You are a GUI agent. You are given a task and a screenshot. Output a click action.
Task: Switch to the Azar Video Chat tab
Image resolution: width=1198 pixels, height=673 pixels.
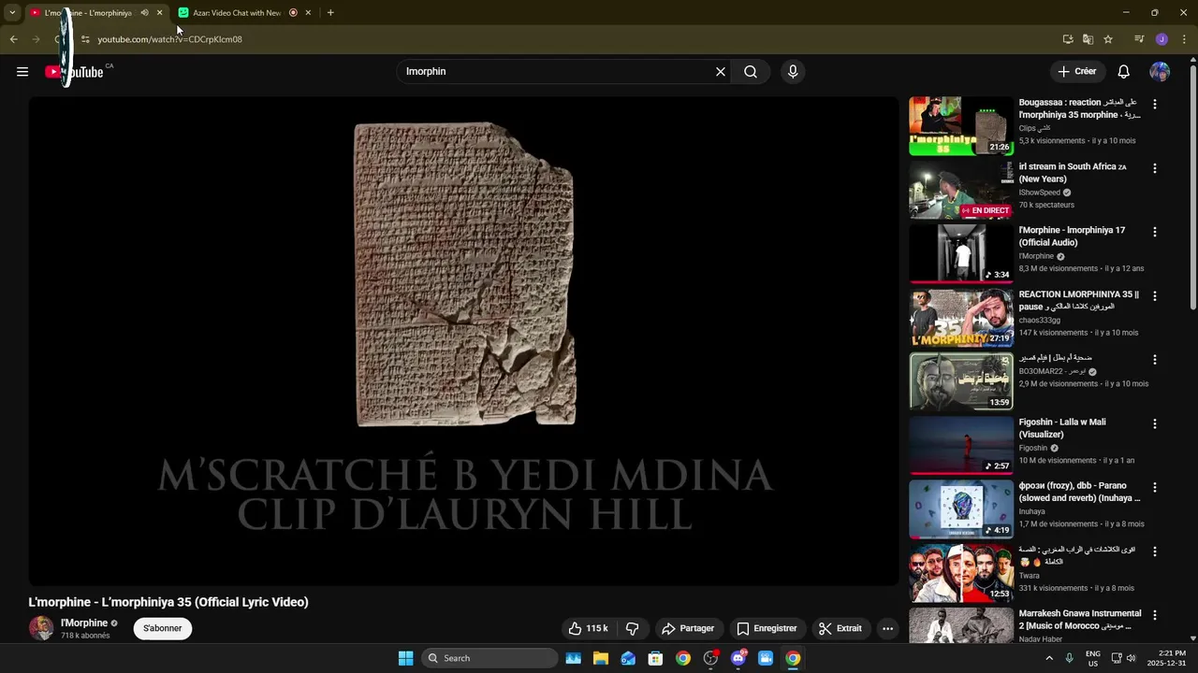tap(237, 13)
